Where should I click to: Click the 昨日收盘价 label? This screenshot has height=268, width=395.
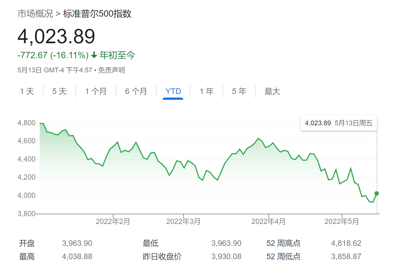click(x=162, y=257)
